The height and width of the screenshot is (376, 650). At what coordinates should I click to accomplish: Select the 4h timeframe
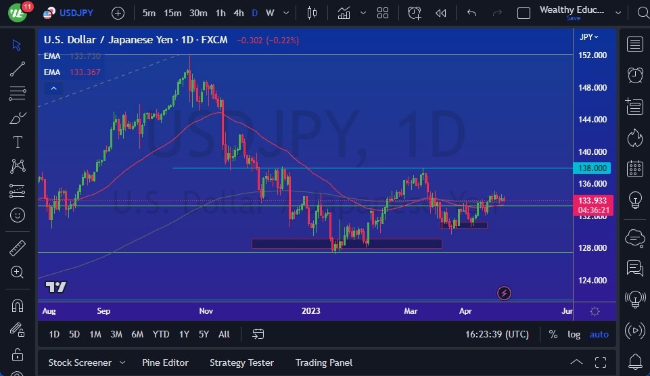(238, 14)
